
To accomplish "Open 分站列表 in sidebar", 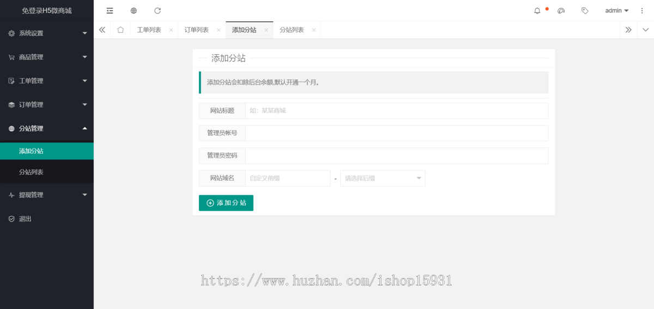I will (47, 172).
